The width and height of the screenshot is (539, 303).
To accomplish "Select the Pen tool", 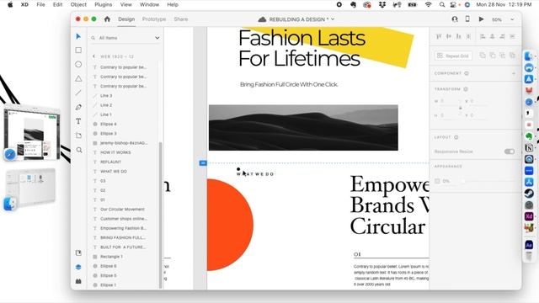I will click(x=78, y=107).
